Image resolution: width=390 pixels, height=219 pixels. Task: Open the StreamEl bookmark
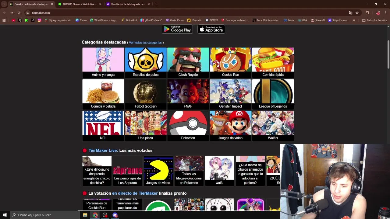318,20
